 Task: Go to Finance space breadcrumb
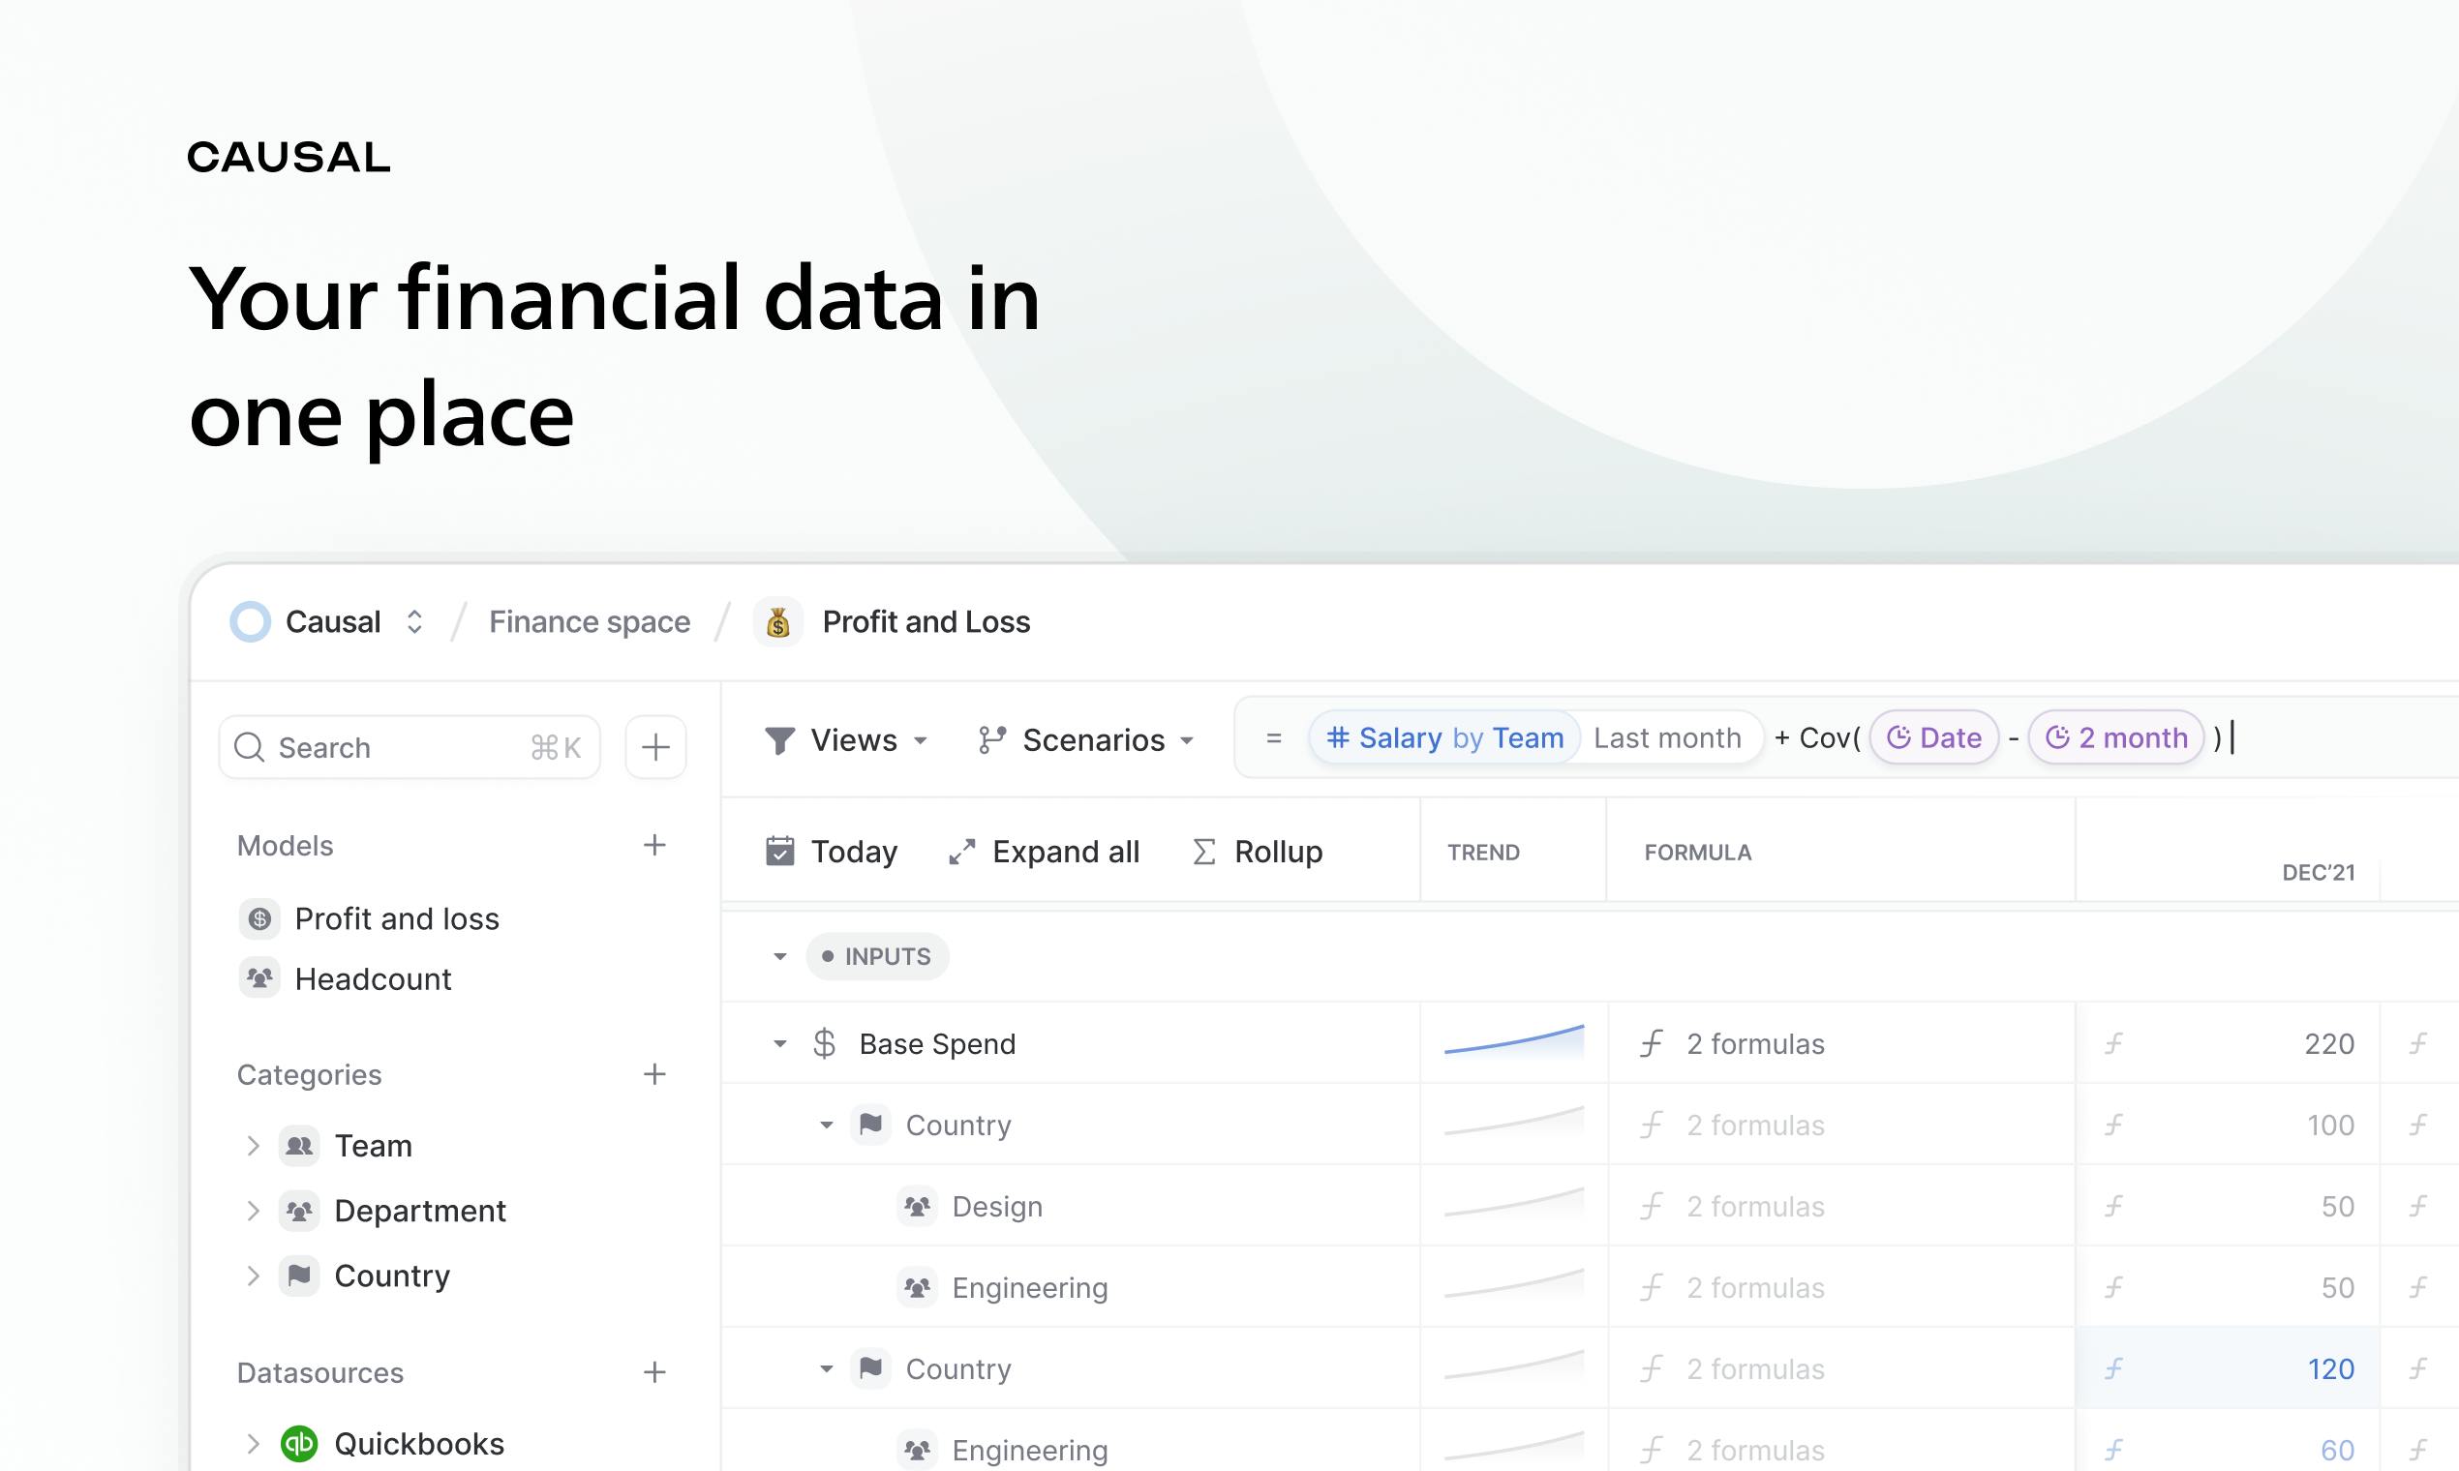coord(589,621)
